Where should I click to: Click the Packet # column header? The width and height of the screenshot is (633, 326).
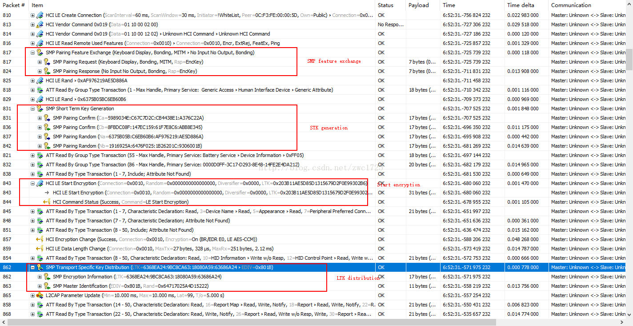point(14,5)
